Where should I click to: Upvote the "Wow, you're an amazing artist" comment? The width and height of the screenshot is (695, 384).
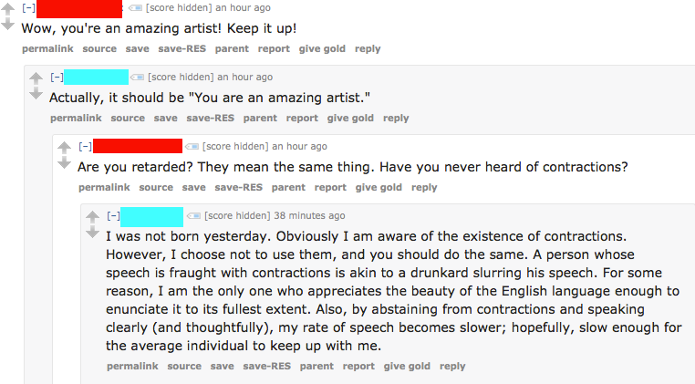(7, 9)
